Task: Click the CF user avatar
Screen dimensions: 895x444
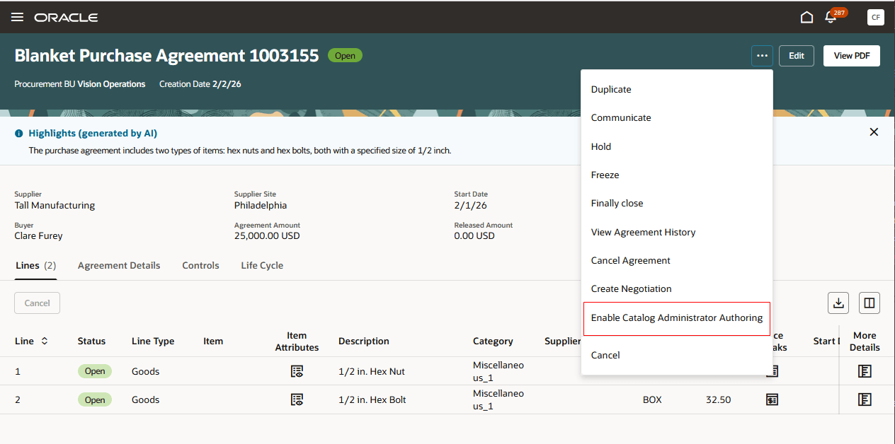Action: pyautogui.click(x=876, y=17)
